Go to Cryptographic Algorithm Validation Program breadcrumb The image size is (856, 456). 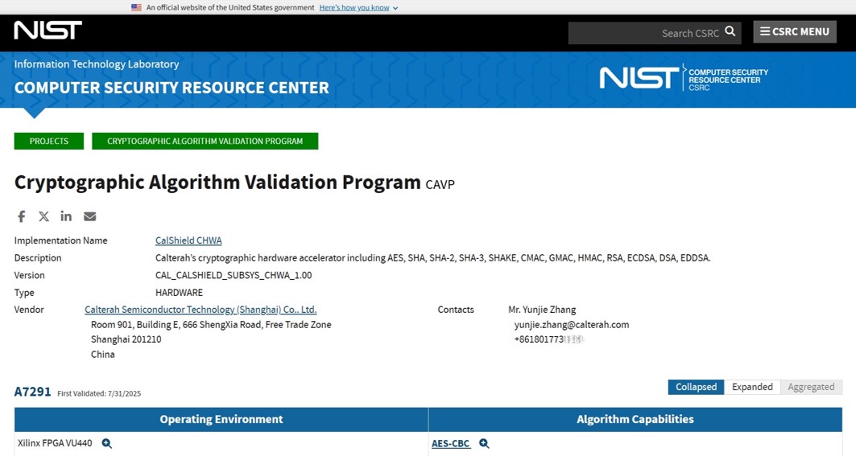click(205, 141)
